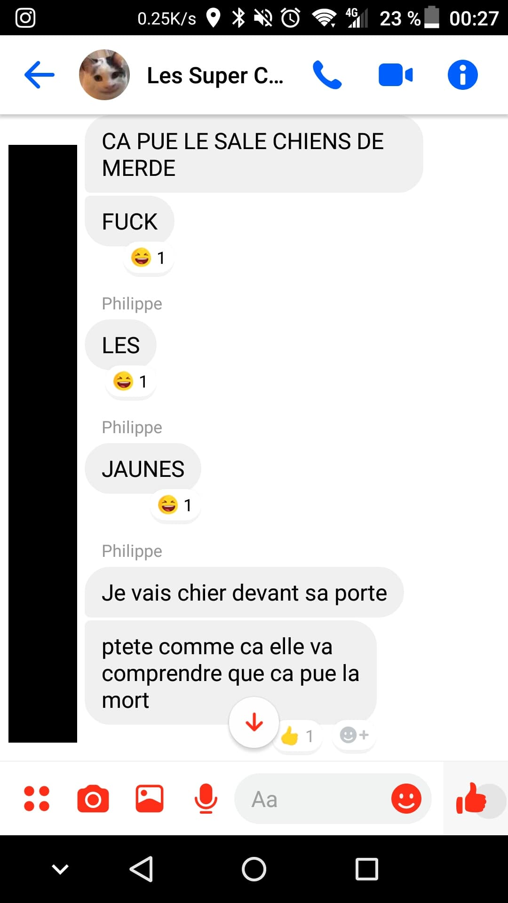Open conversation info details

pyautogui.click(x=462, y=75)
